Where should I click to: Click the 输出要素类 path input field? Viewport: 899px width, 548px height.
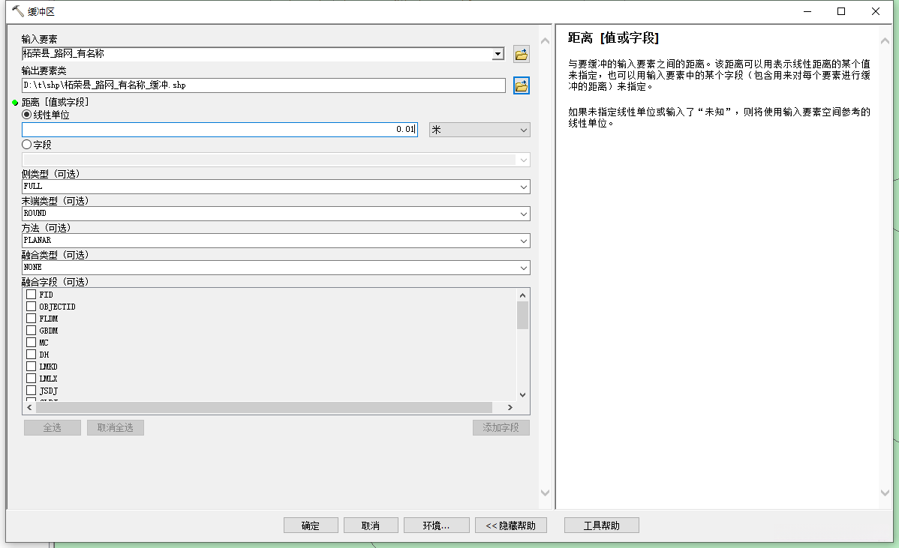pos(263,85)
